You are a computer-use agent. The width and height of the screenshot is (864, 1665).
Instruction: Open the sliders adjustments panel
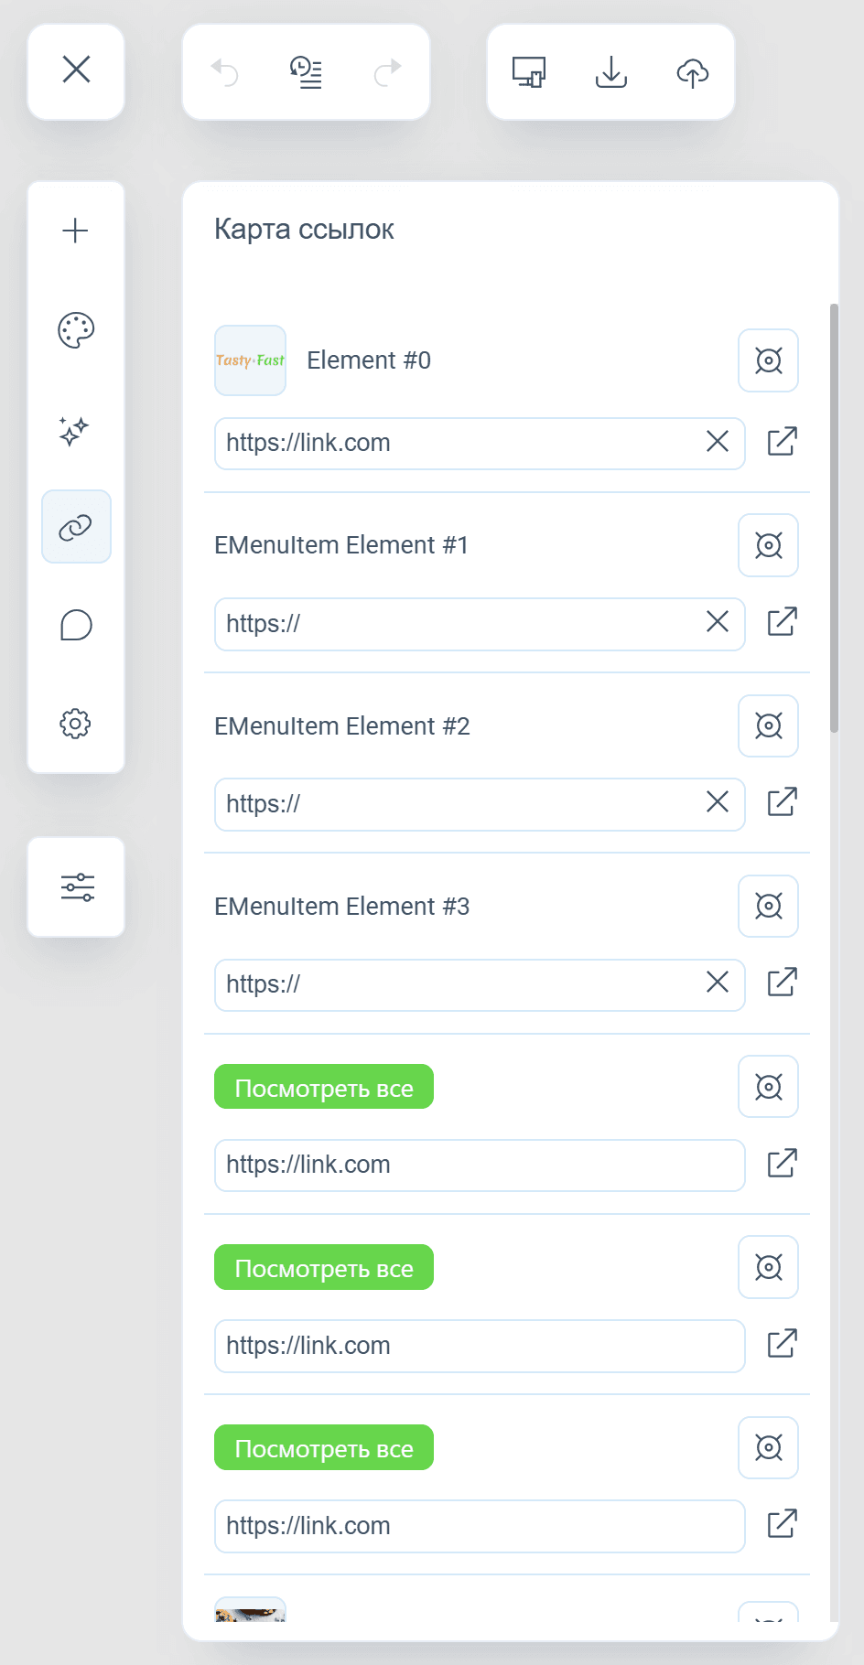pos(77,886)
